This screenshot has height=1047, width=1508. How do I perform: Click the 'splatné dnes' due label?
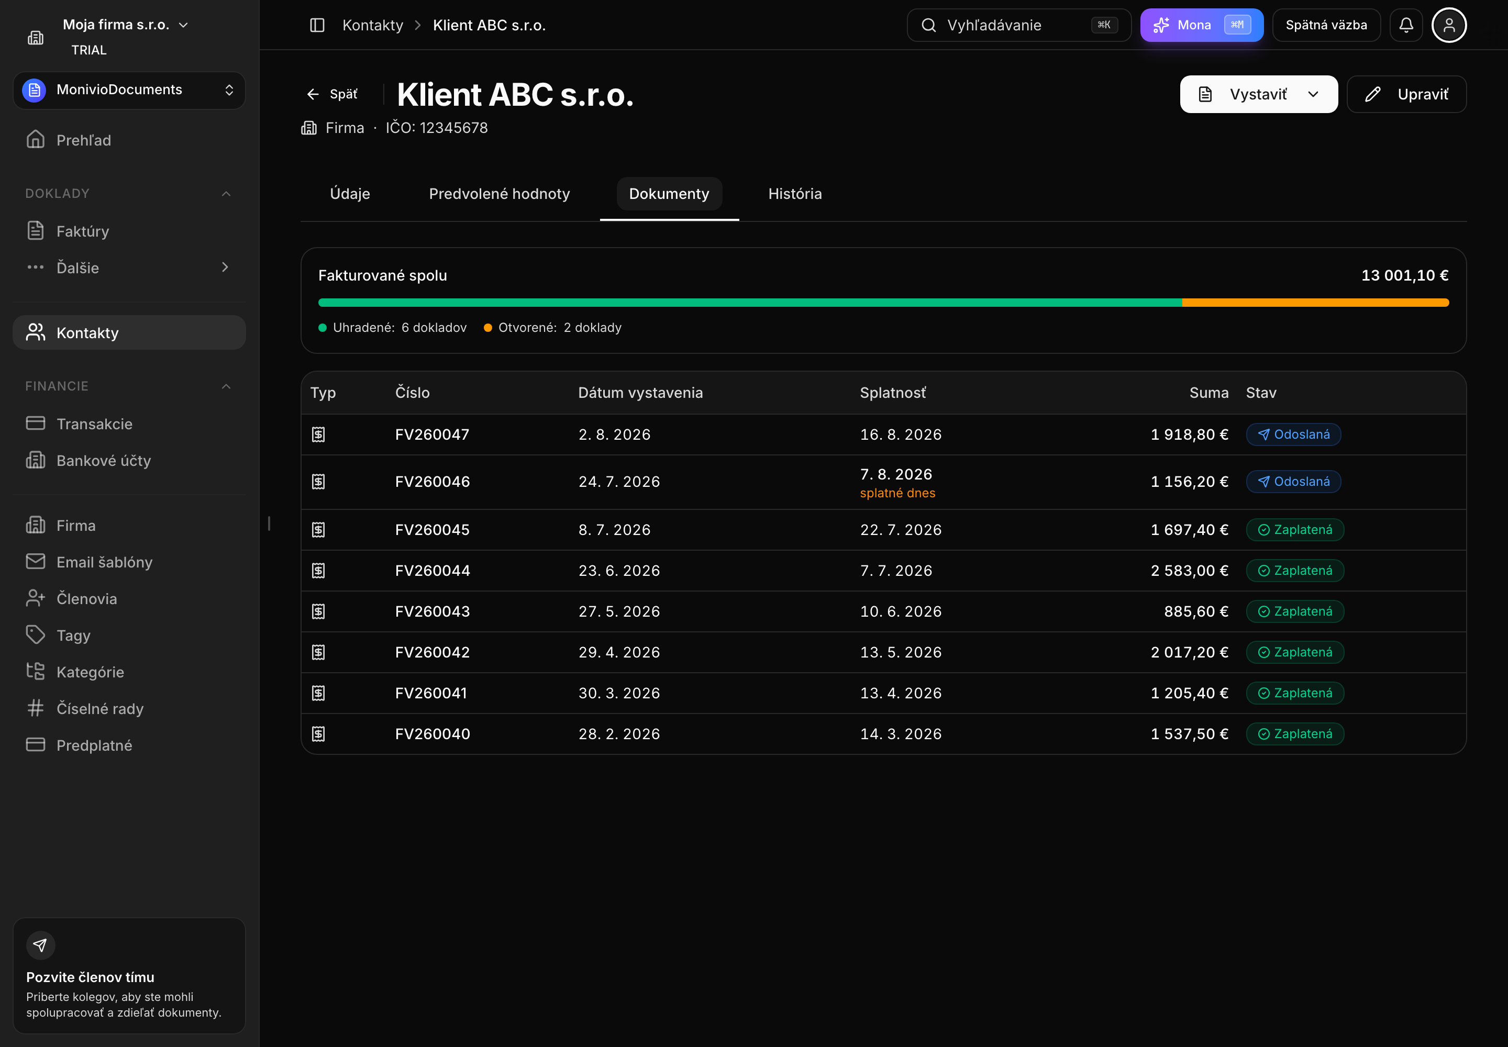897,493
